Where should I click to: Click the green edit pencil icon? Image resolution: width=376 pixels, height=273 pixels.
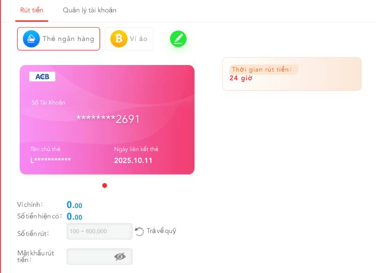(x=178, y=39)
